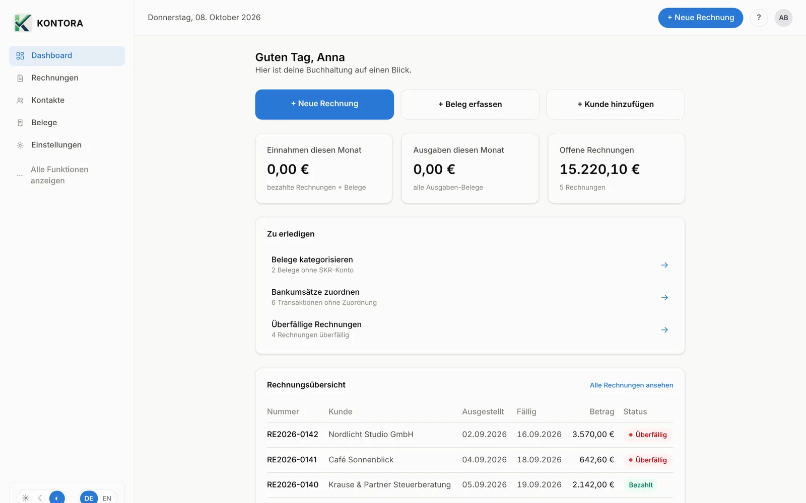
Task: Click the arrow beside Überfällige Rechnungen
Action: click(x=664, y=330)
